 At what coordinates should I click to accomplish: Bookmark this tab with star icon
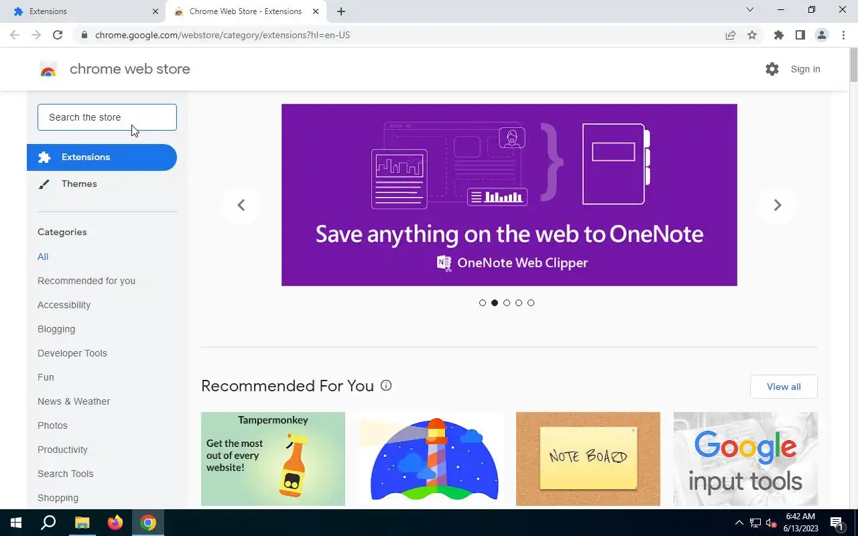[x=752, y=35]
